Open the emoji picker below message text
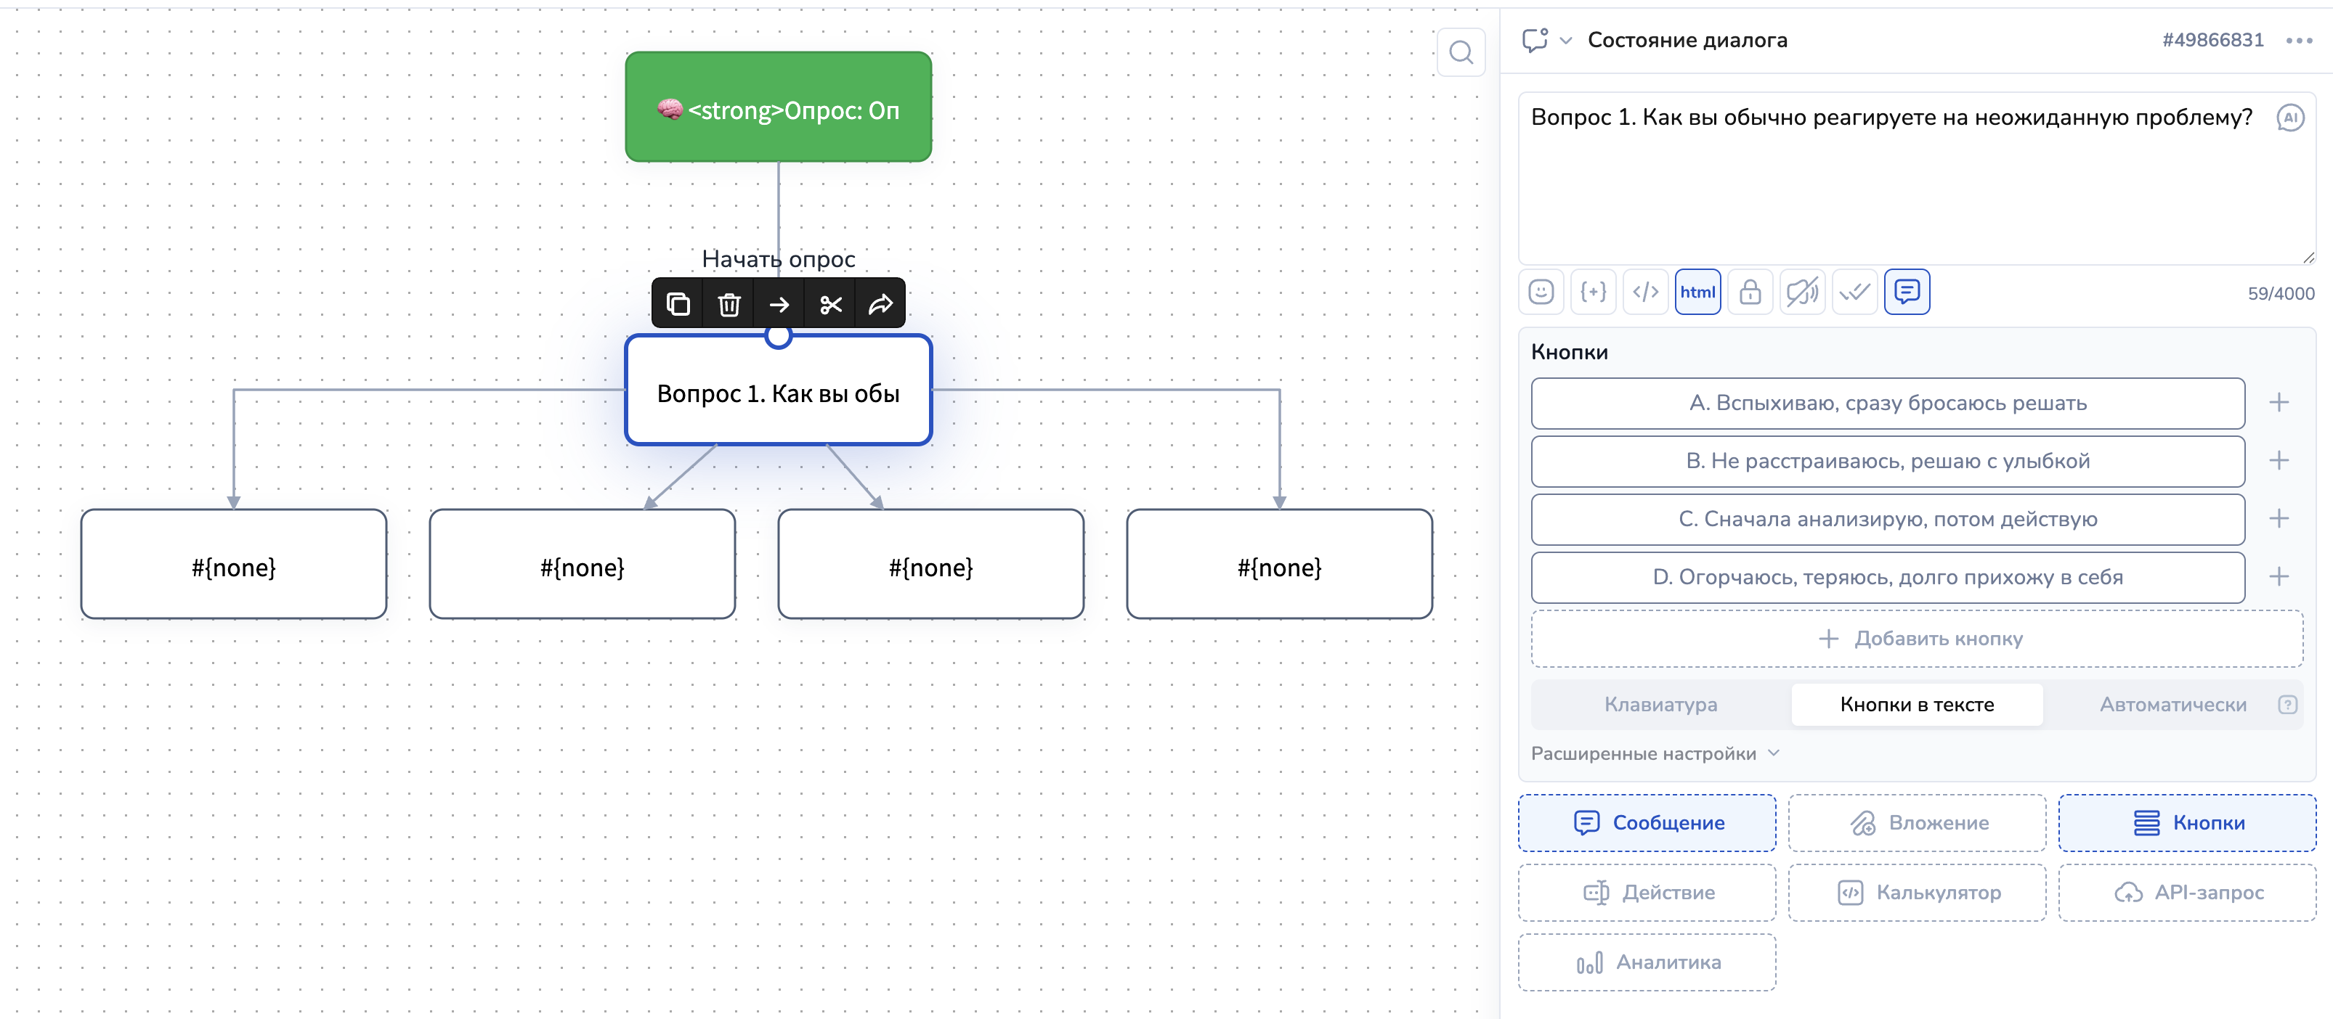 1541,292
